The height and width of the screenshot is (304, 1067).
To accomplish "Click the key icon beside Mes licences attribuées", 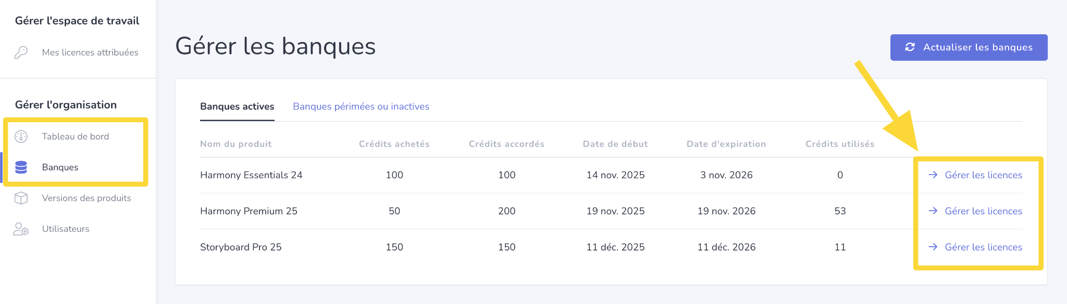I will coord(21,52).
